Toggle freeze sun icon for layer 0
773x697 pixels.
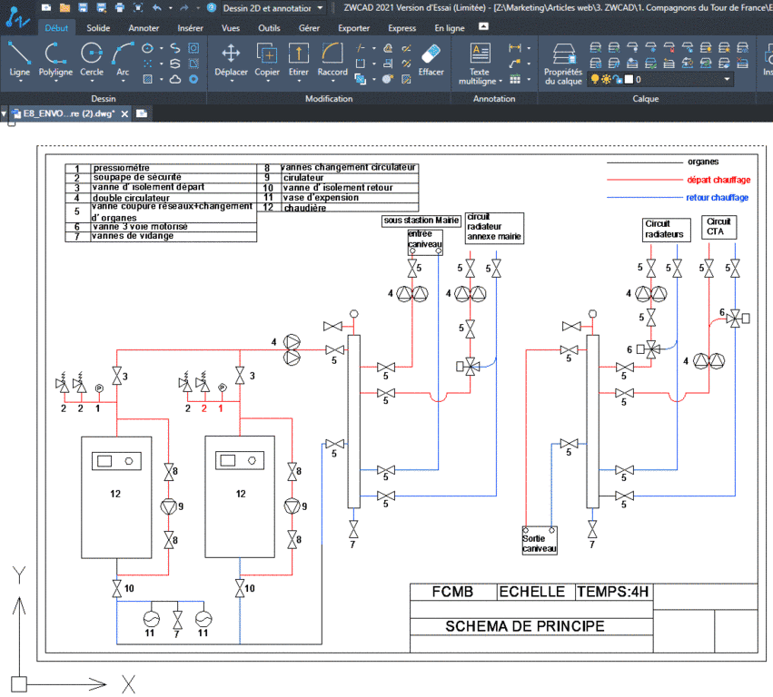point(606,79)
